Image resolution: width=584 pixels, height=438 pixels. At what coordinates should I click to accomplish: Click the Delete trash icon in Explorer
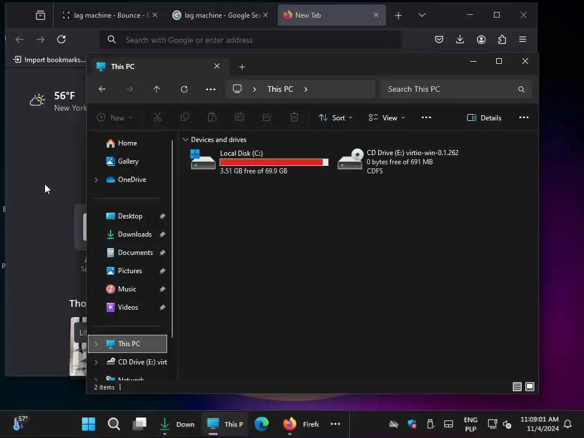294,117
